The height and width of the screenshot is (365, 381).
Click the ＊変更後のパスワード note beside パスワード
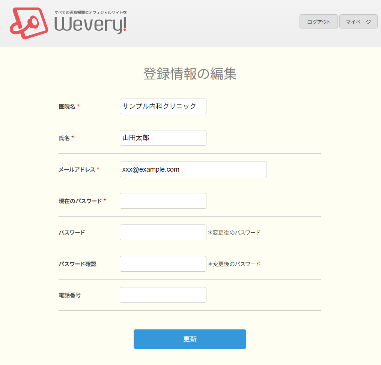[x=234, y=233]
